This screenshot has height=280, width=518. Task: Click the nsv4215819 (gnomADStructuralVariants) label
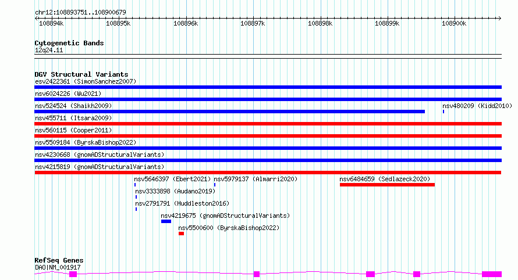(100, 167)
